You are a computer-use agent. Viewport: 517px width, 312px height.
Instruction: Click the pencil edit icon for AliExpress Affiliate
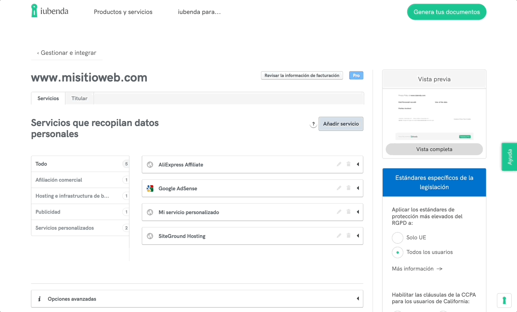click(339, 164)
